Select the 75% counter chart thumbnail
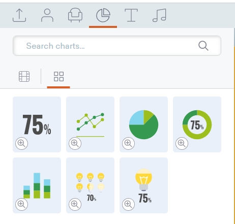 (x=37, y=124)
